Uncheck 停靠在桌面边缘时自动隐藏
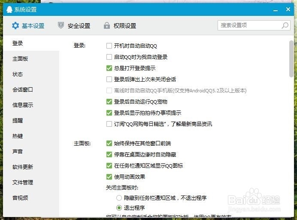Viewport: 297px width, 220px height. (109, 155)
